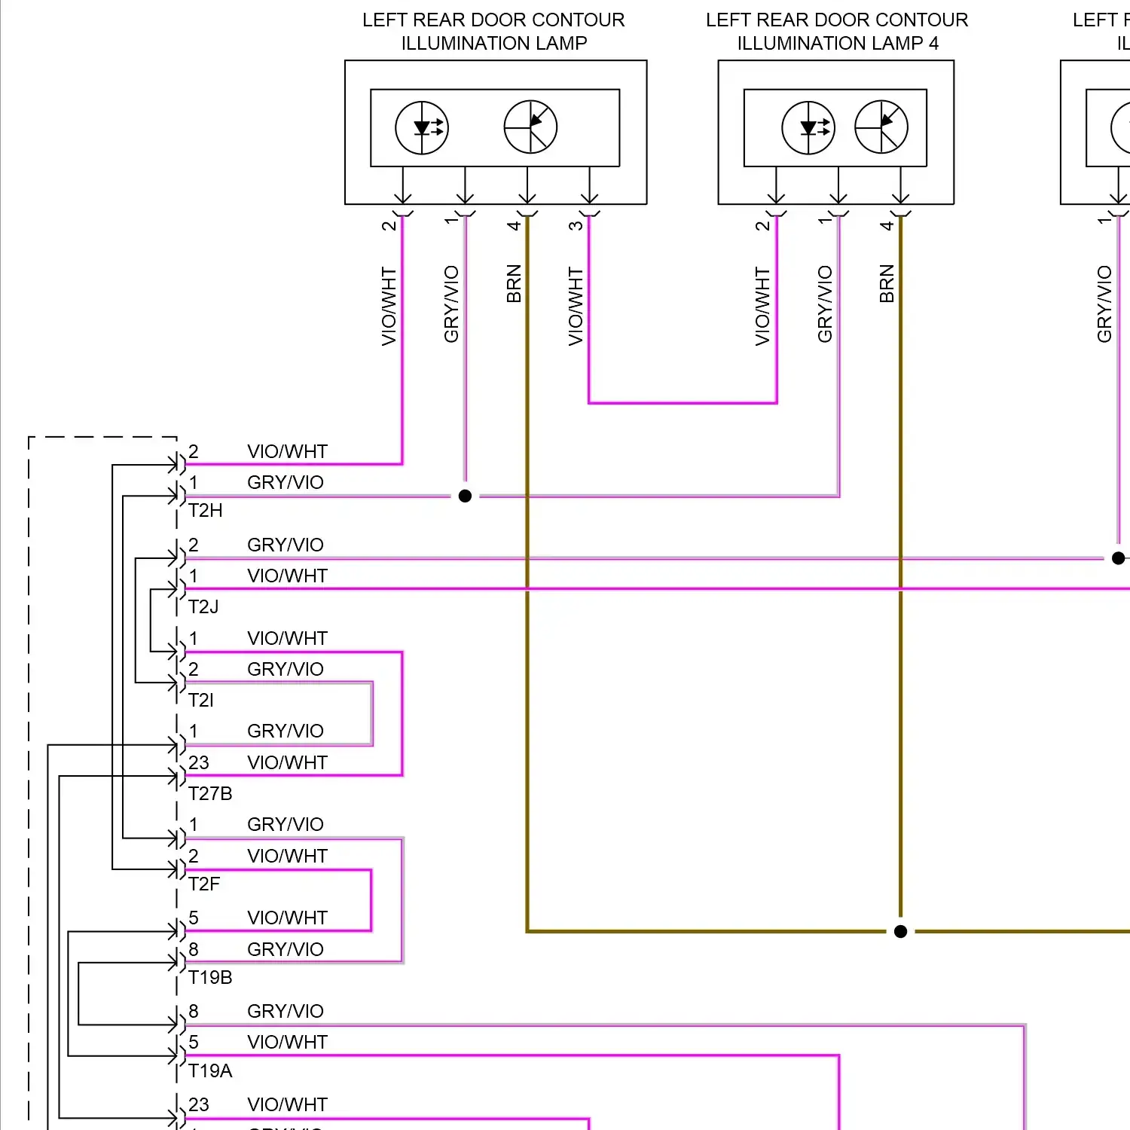The width and height of the screenshot is (1130, 1130).
Task: Click the T2H connector label
Action: click(x=206, y=511)
